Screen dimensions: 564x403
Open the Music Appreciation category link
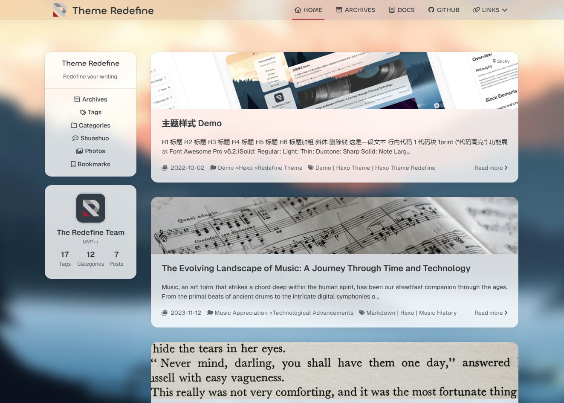pos(241,313)
